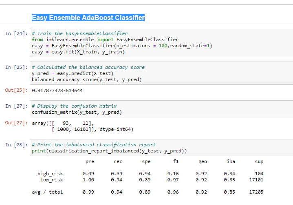The height and width of the screenshot is (205, 293).
Task: Click avg / total precision value 0.99
Action: click(88, 192)
